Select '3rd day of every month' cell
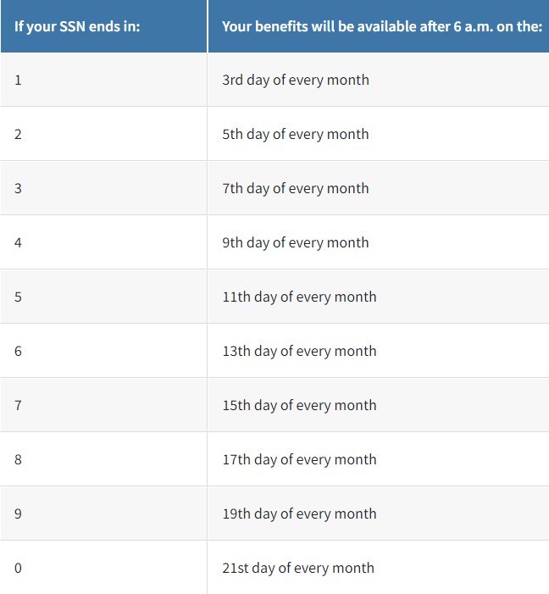Image resolution: width=549 pixels, height=594 pixels. 378,80
